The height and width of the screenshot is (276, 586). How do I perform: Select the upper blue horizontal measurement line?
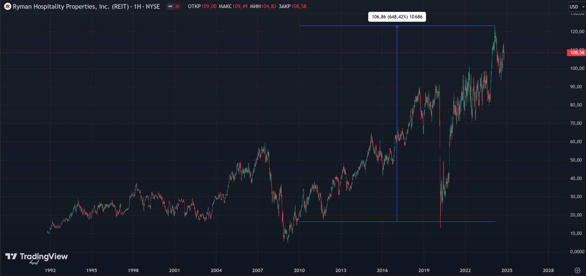tap(343, 26)
